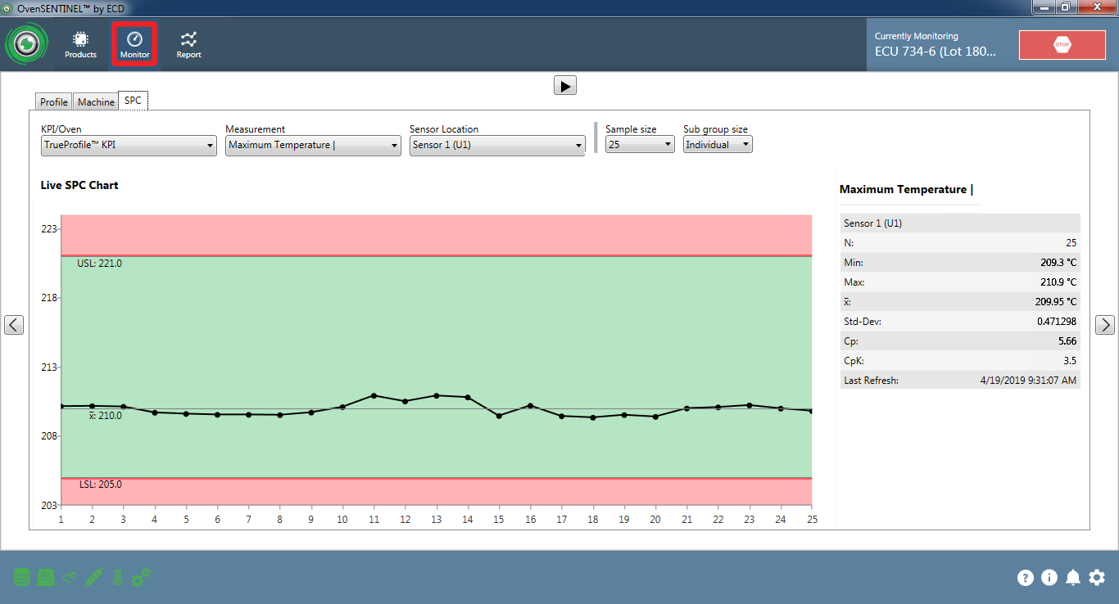
Task: Stop the current monitoring session
Action: pos(1062,45)
